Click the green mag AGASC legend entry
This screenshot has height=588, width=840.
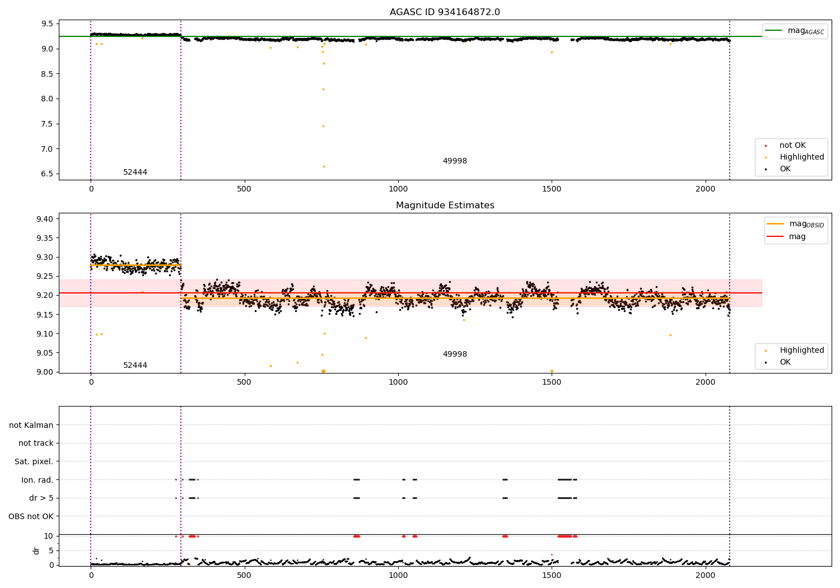(x=795, y=31)
